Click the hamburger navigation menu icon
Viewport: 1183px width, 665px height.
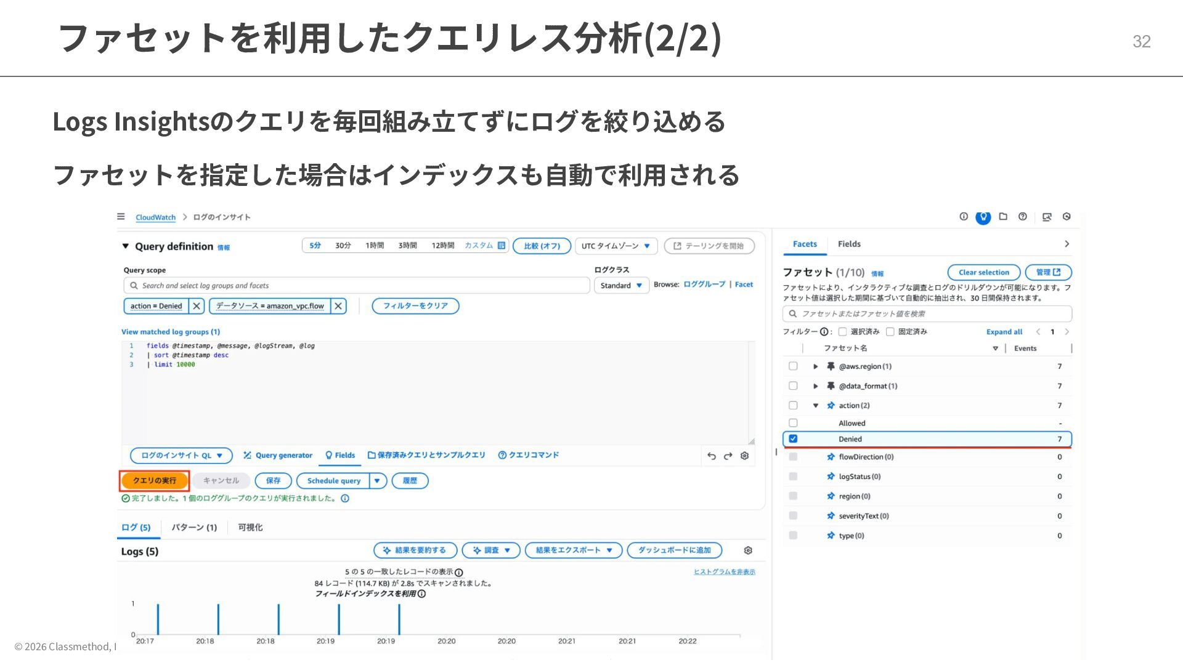pos(121,217)
